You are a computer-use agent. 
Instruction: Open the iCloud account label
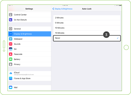[x=17, y=72]
